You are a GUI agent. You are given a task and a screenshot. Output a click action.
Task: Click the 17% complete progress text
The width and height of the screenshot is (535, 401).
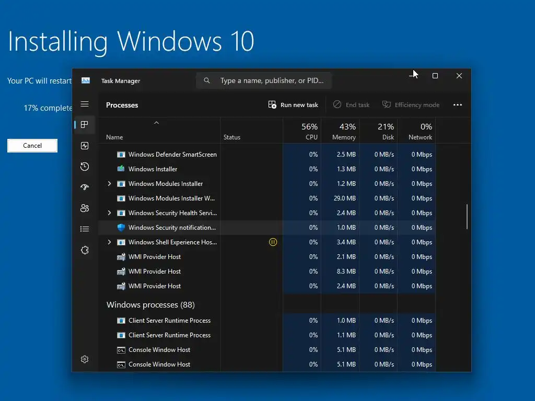48,108
